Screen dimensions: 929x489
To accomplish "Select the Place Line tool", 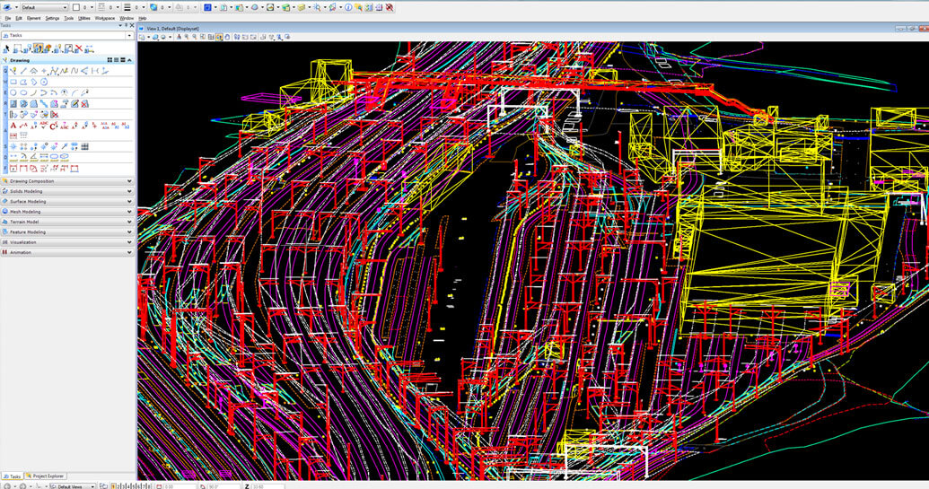I will 23,71.
